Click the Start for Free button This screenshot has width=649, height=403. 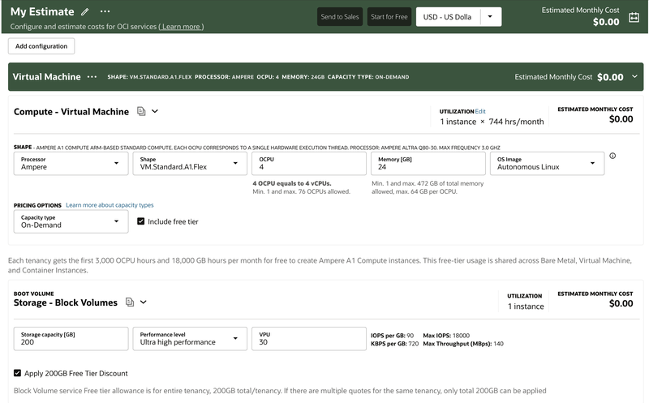(x=389, y=17)
